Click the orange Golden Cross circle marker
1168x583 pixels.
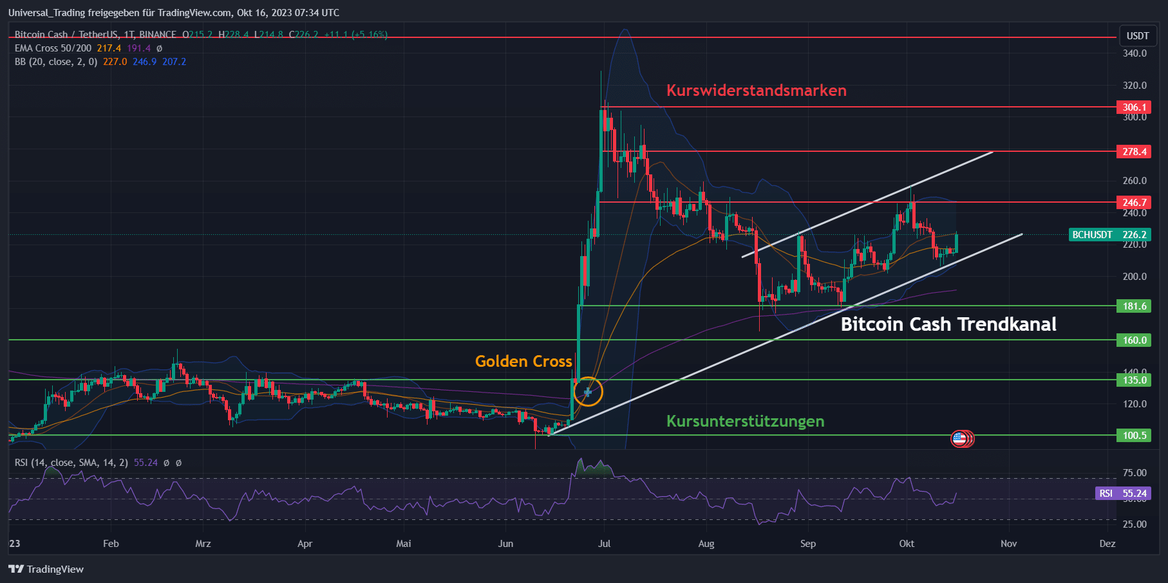click(x=588, y=391)
